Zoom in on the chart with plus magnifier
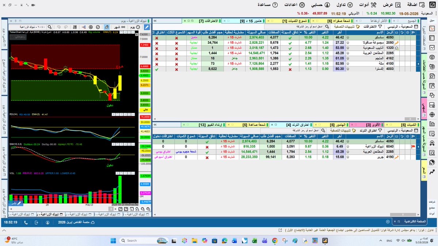The width and height of the screenshot is (438, 246). point(148,208)
